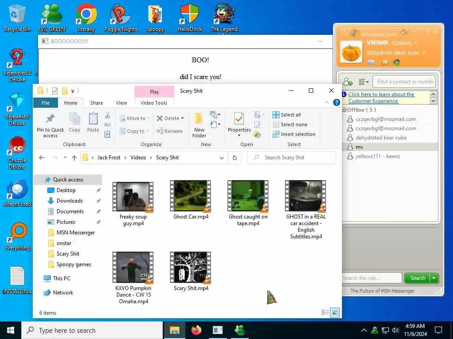Screen dimensions: 453x339
Task: Open the Customize Quick Access Toolbar dropdown
Action: pos(73,91)
